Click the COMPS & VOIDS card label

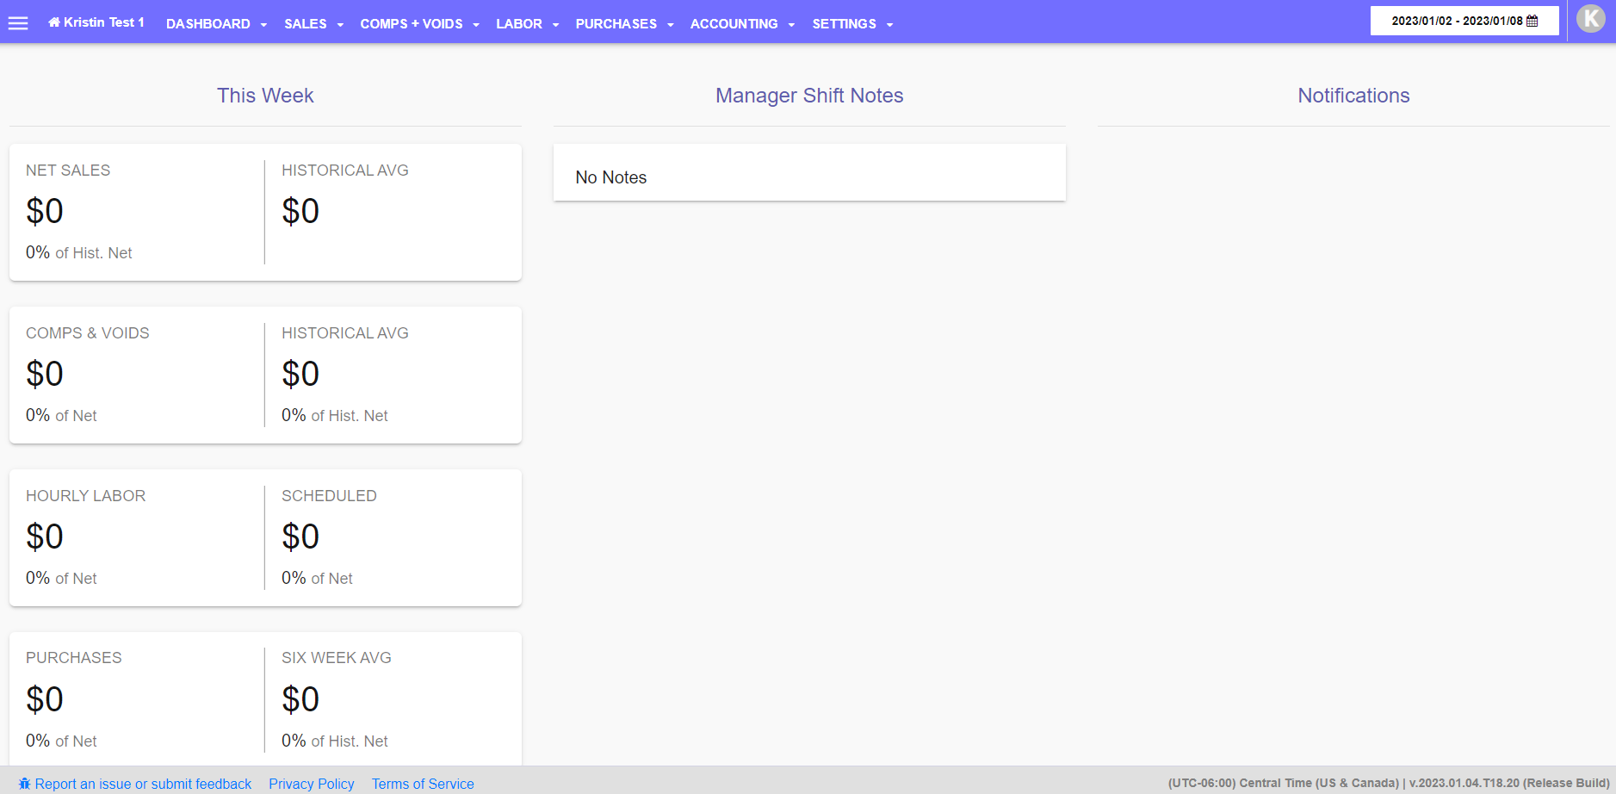[x=88, y=333]
